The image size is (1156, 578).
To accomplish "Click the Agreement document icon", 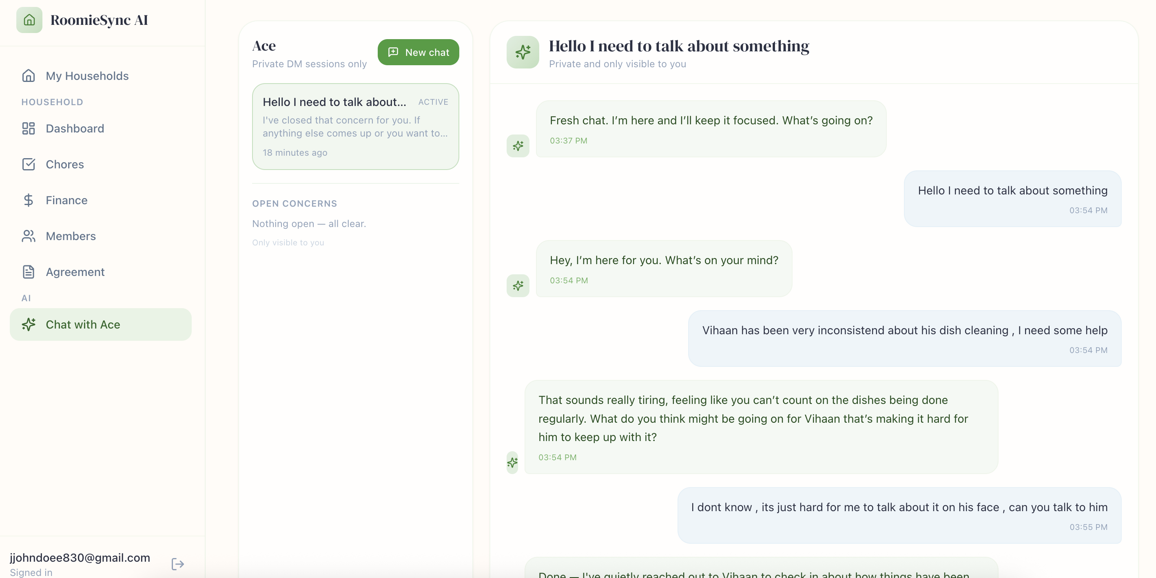I will click(28, 272).
